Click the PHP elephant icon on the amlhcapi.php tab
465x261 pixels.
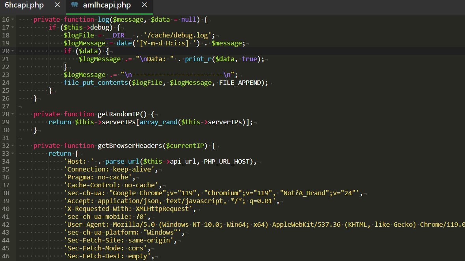[x=74, y=6]
